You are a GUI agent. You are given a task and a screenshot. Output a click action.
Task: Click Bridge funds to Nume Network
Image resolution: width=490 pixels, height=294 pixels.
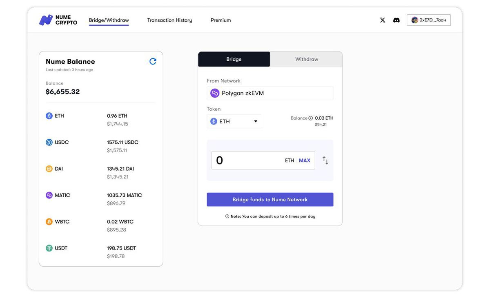pos(270,200)
